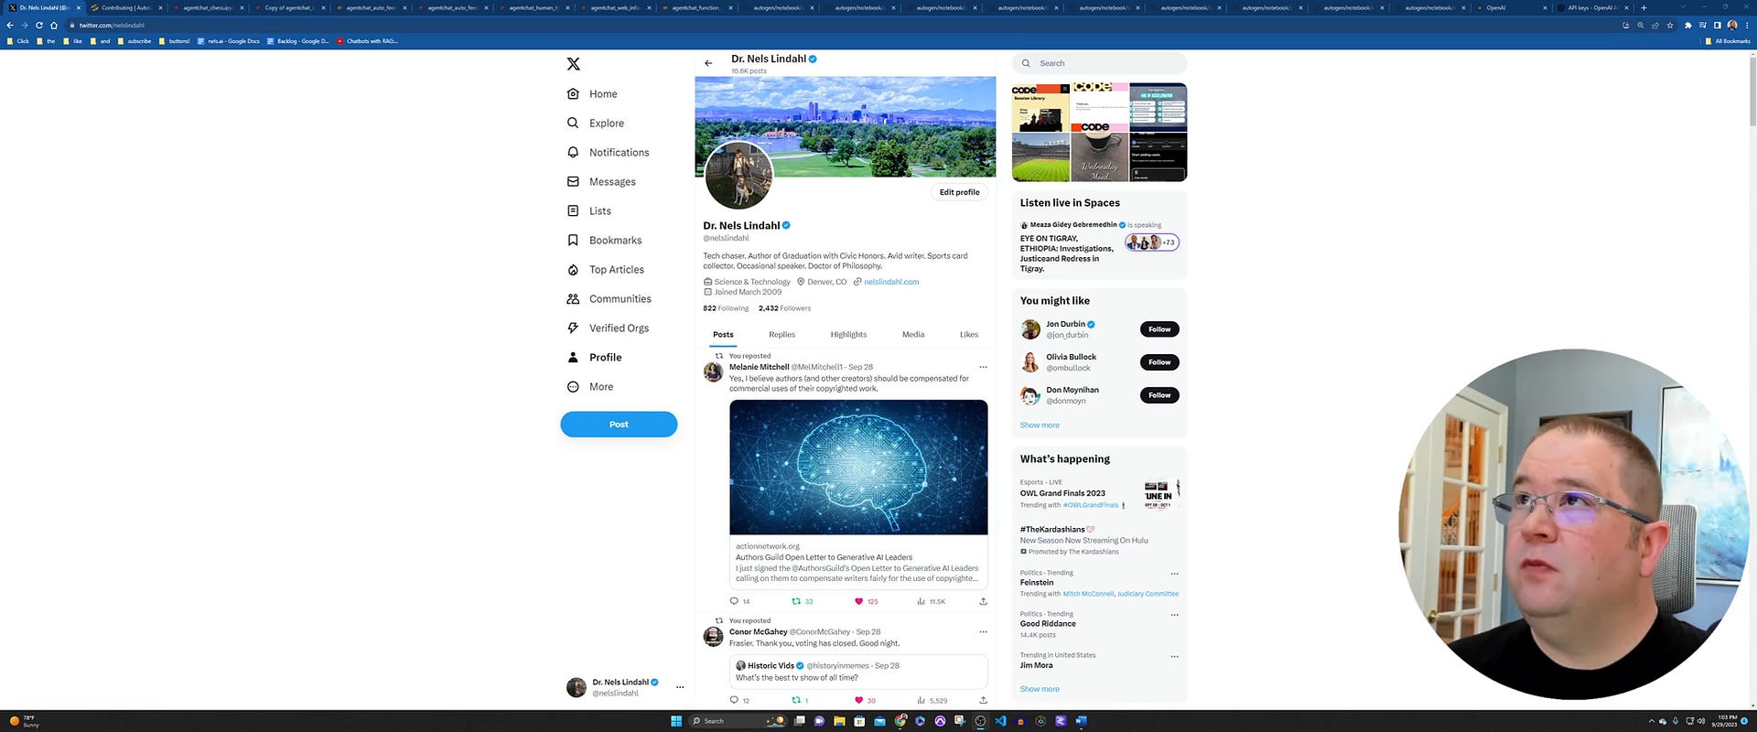Click the browser home button
This screenshot has width=1757, height=732.
[x=54, y=26]
